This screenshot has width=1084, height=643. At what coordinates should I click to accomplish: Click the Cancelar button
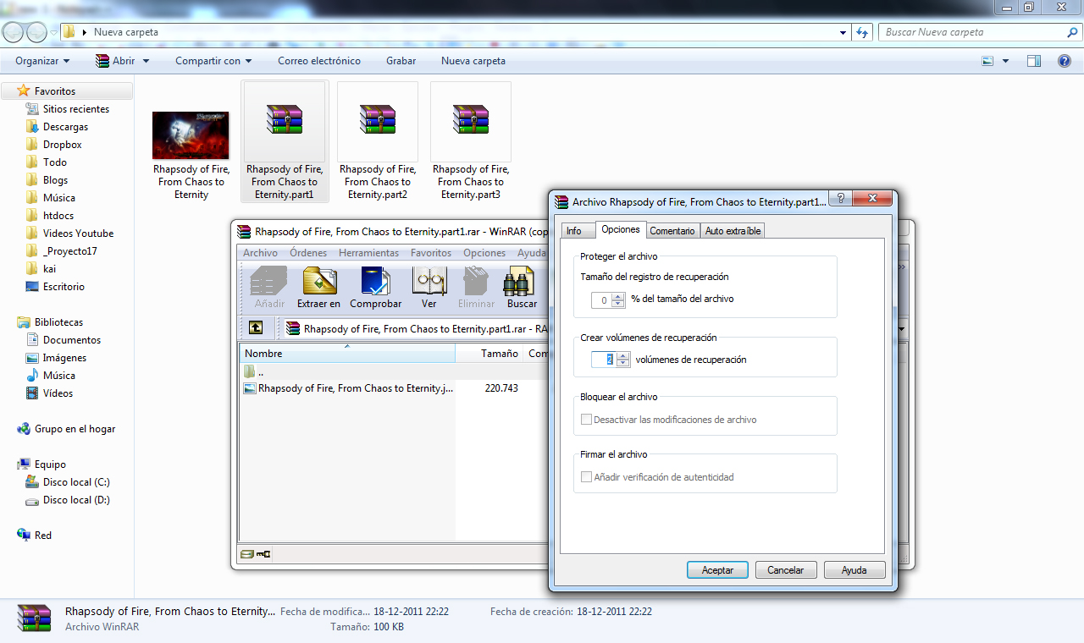[786, 570]
